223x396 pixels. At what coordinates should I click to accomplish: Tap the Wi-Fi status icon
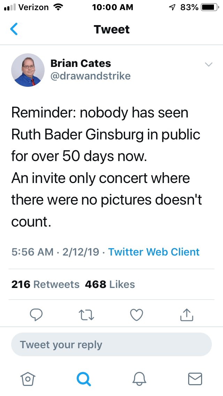[57, 7]
